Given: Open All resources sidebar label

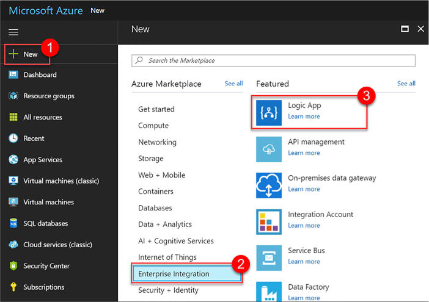Looking at the screenshot, I should click(x=43, y=117).
